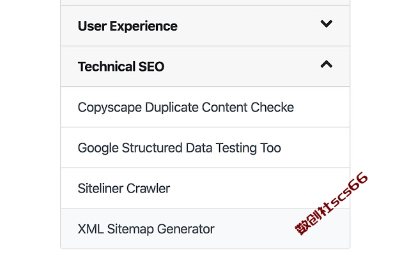Click the Google Structured Data row background
This screenshot has width=409, height=255.
coord(205,147)
